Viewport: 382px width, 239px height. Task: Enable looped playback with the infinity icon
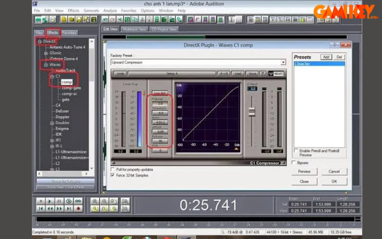(78, 201)
